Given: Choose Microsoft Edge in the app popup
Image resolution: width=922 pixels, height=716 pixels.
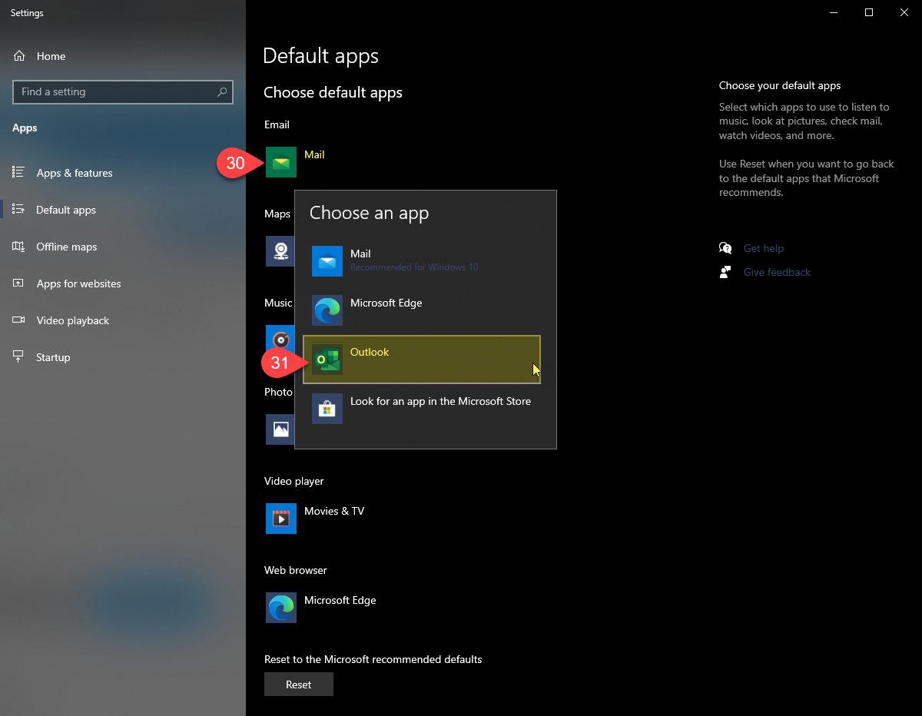Looking at the screenshot, I should 422,310.
